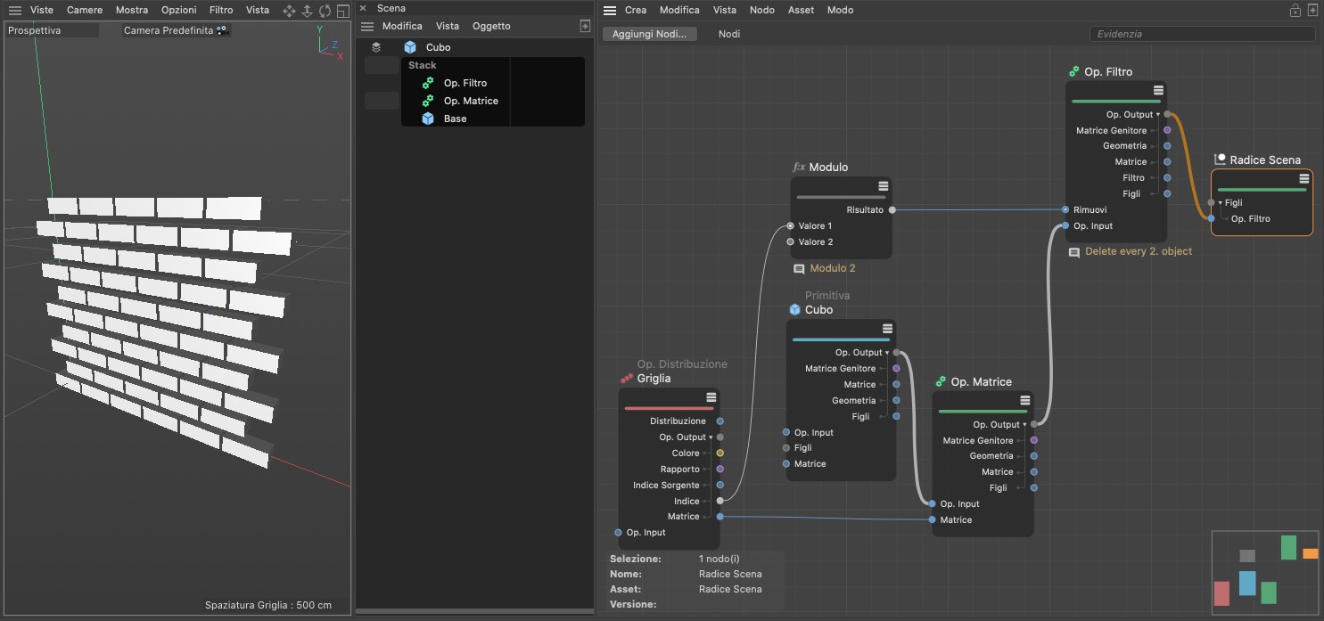Click the Risultato output port on Modulo node
The image size is (1324, 621).
pos(892,210)
